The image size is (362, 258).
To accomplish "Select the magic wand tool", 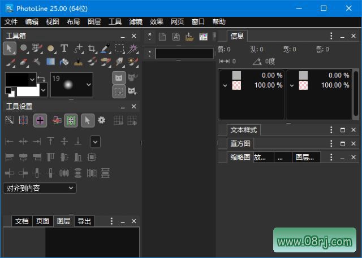I will [133, 49].
